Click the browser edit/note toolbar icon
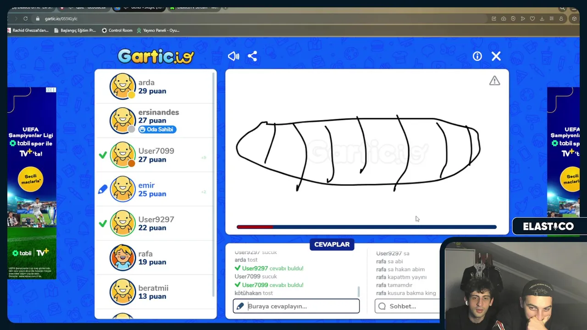Viewport: 587px width, 330px height. pyautogui.click(x=494, y=19)
